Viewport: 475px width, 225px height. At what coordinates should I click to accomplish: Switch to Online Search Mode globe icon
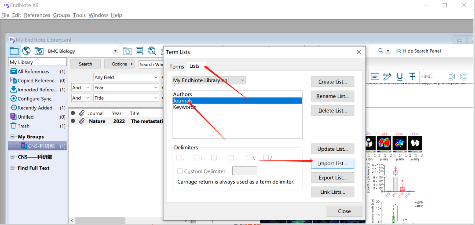click(x=26, y=51)
